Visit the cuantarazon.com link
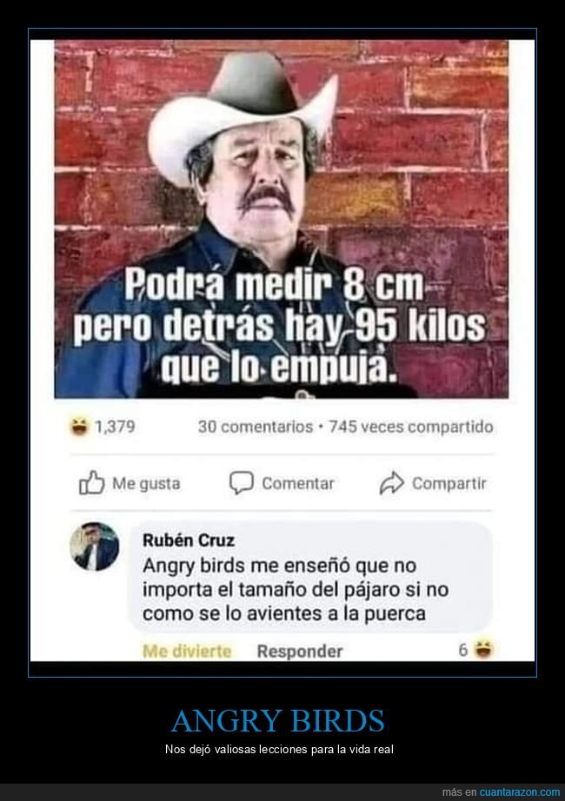The width and height of the screenshot is (565, 801). click(520, 791)
